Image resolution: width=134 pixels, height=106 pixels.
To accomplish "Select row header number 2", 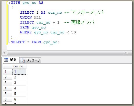I will (x=8, y=77).
